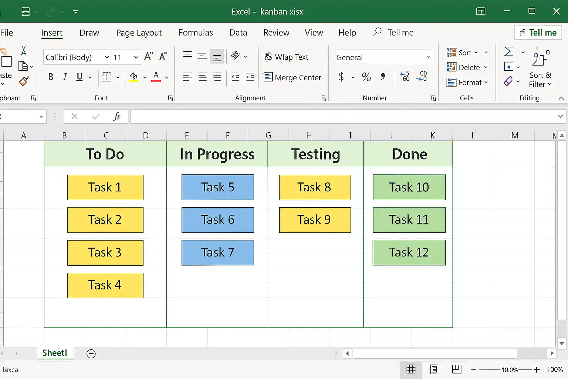Toggle Bold formatting
Image resolution: width=568 pixels, height=379 pixels.
click(51, 77)
